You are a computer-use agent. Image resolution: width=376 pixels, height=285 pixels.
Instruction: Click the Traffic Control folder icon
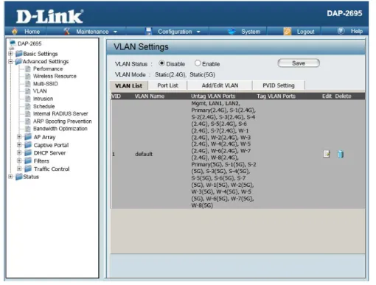coord(28,169)
